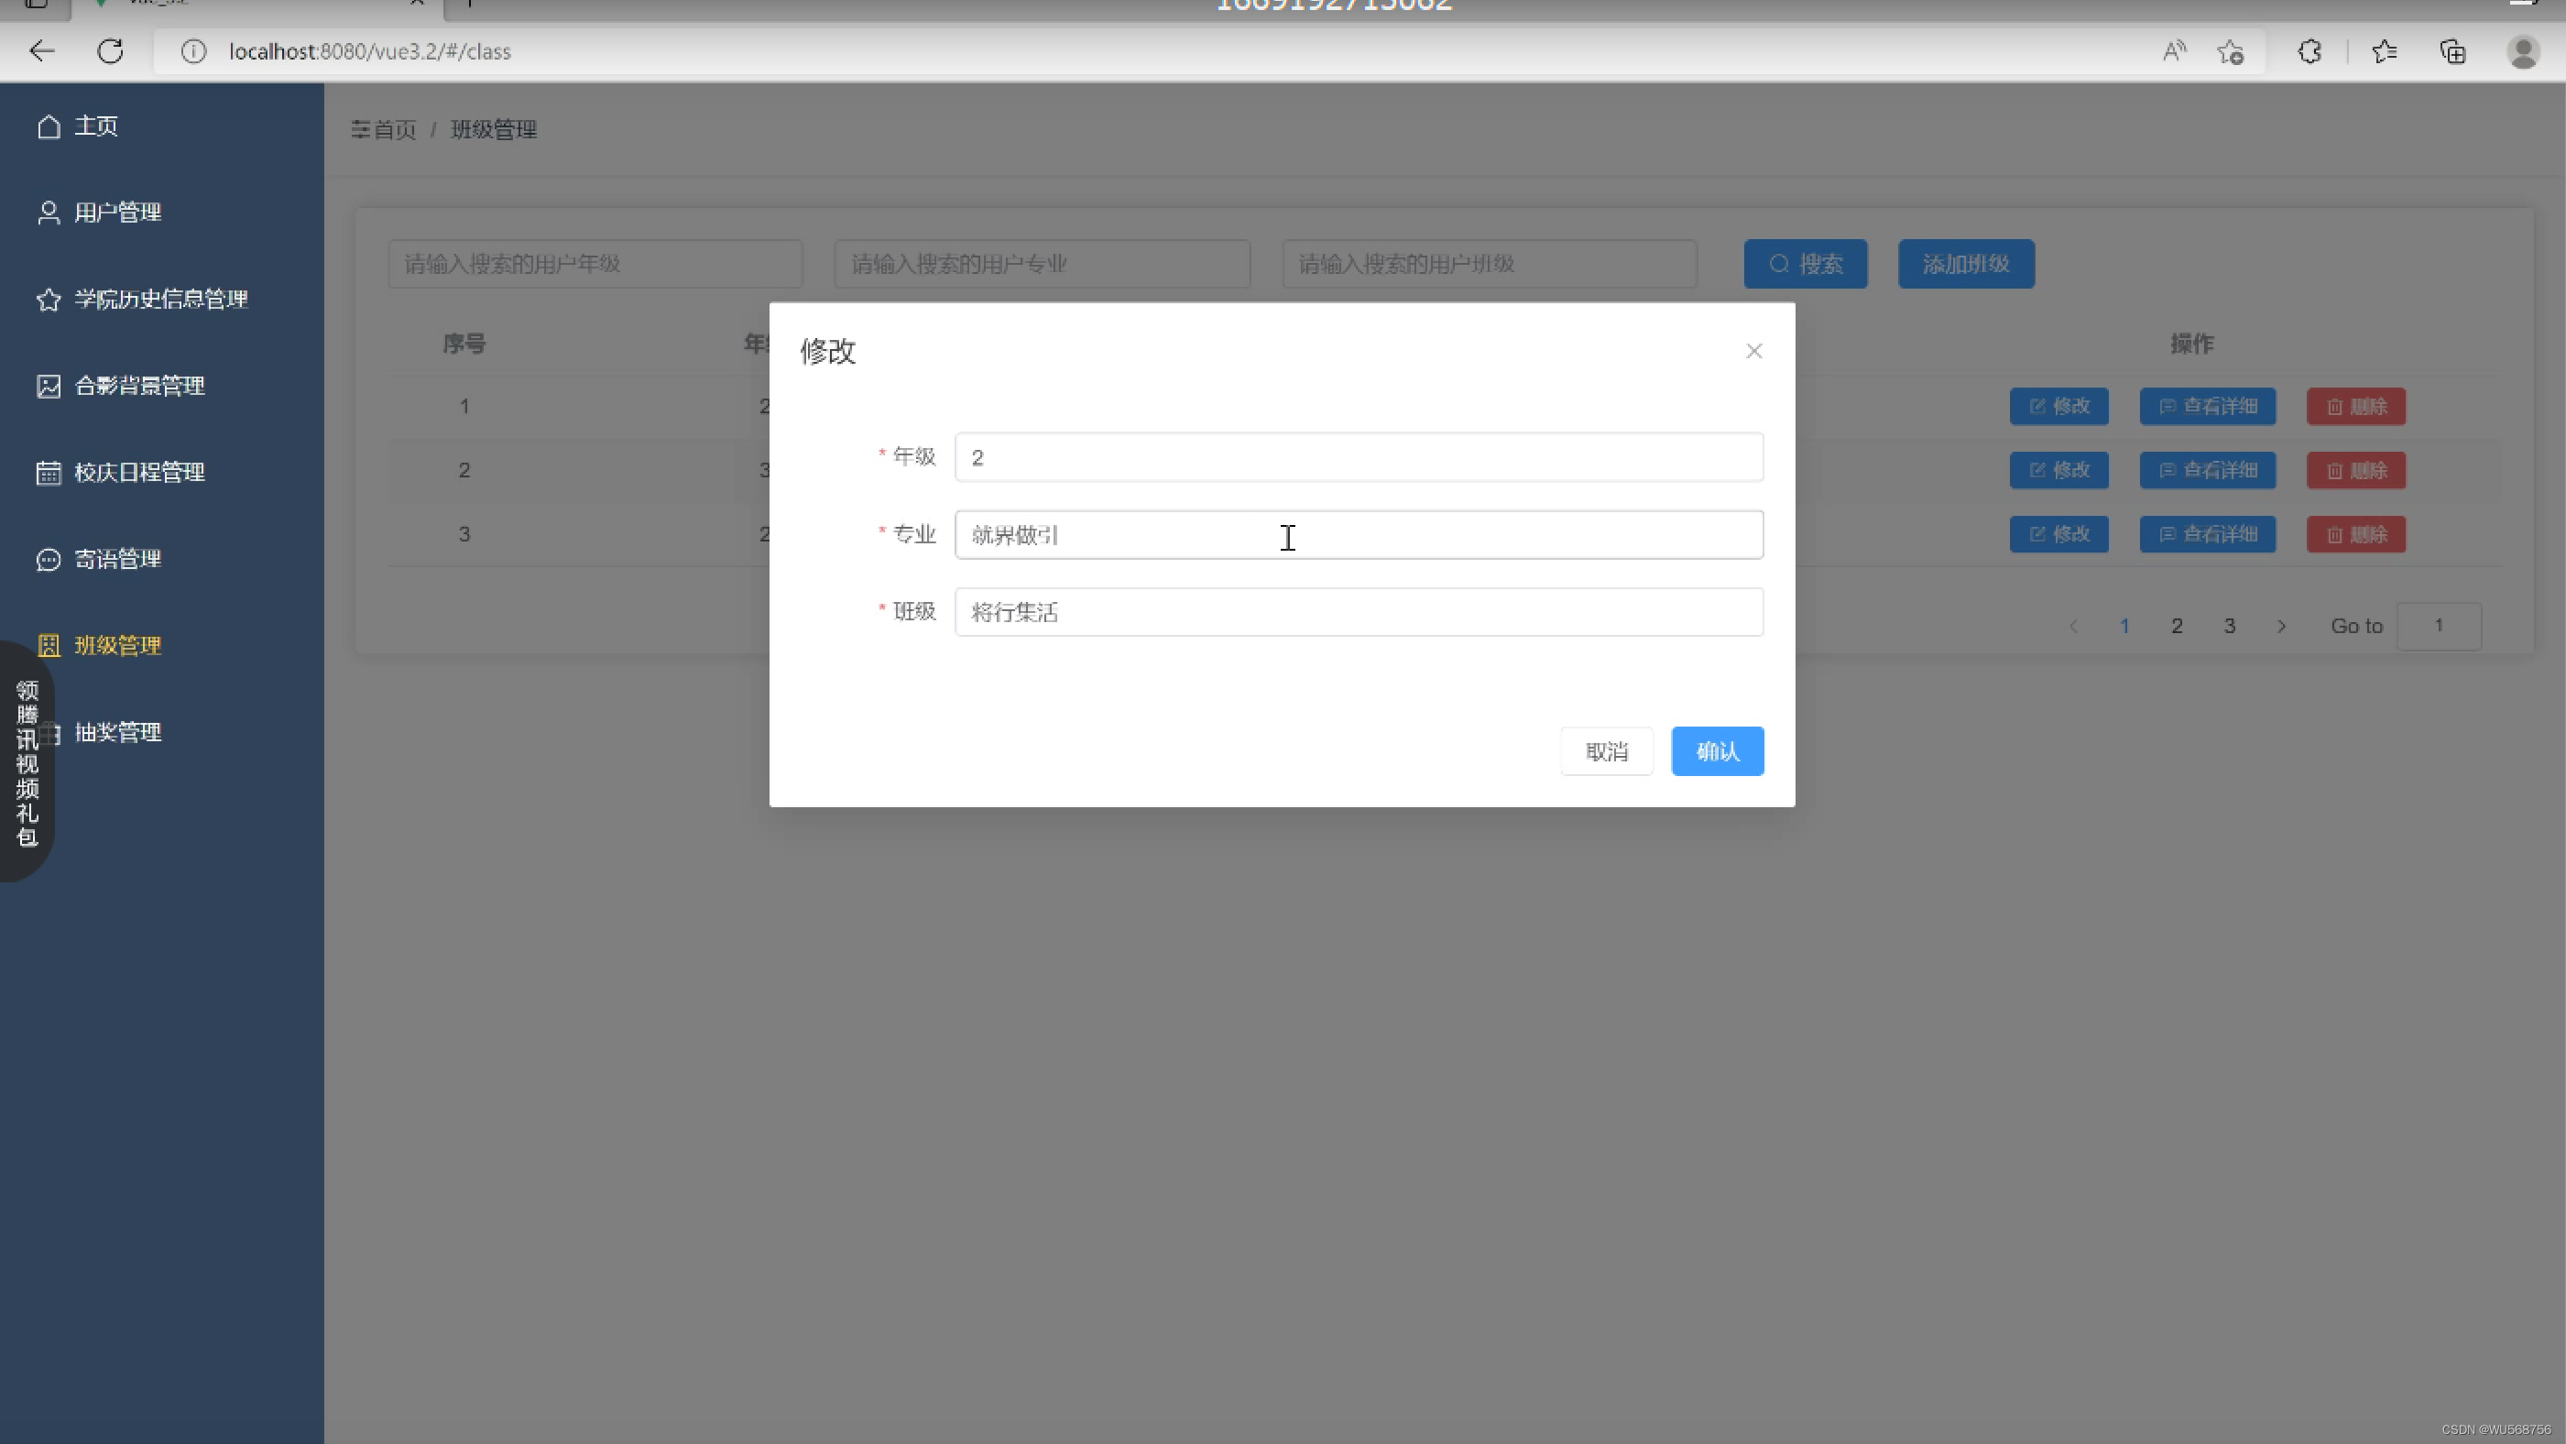
Task: View site information icon in address bar
Action: click(193, 50)
